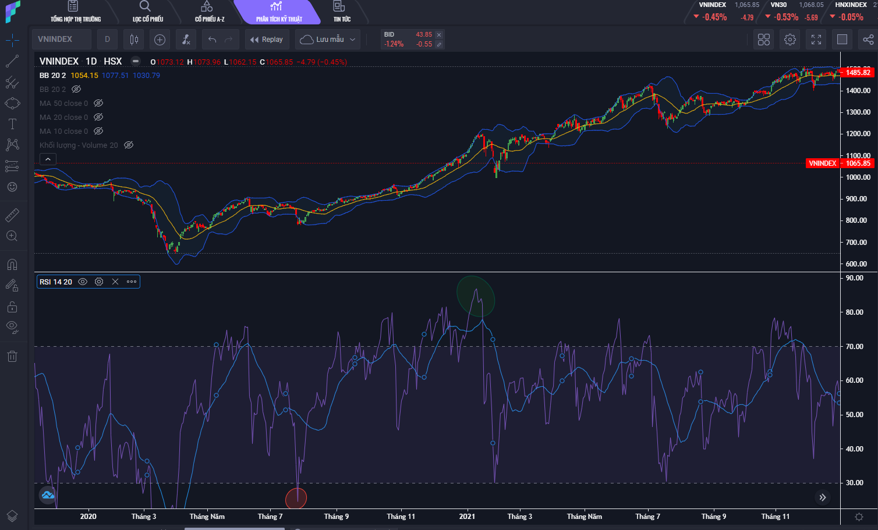The width and height of the screenshot is (878, 530).
Task: Open the Lọc cổ phiếu tab
Action: click(x=147, y=12)
